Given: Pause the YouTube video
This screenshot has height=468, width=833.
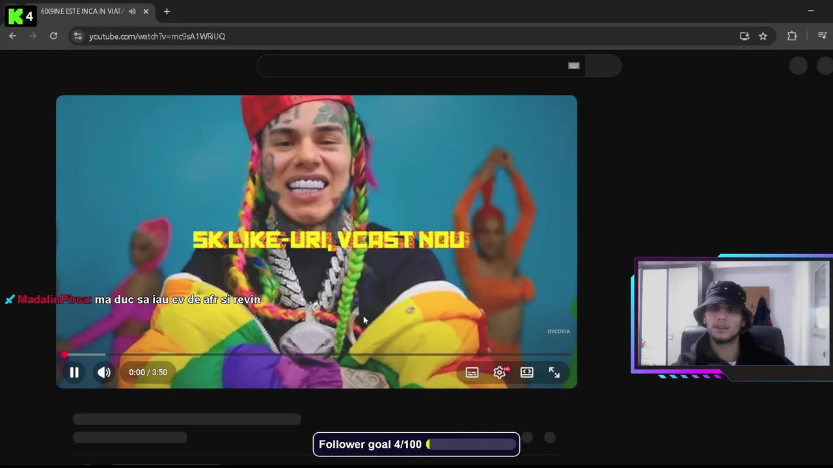Looking at the screenshot, I should pos(74,372).
